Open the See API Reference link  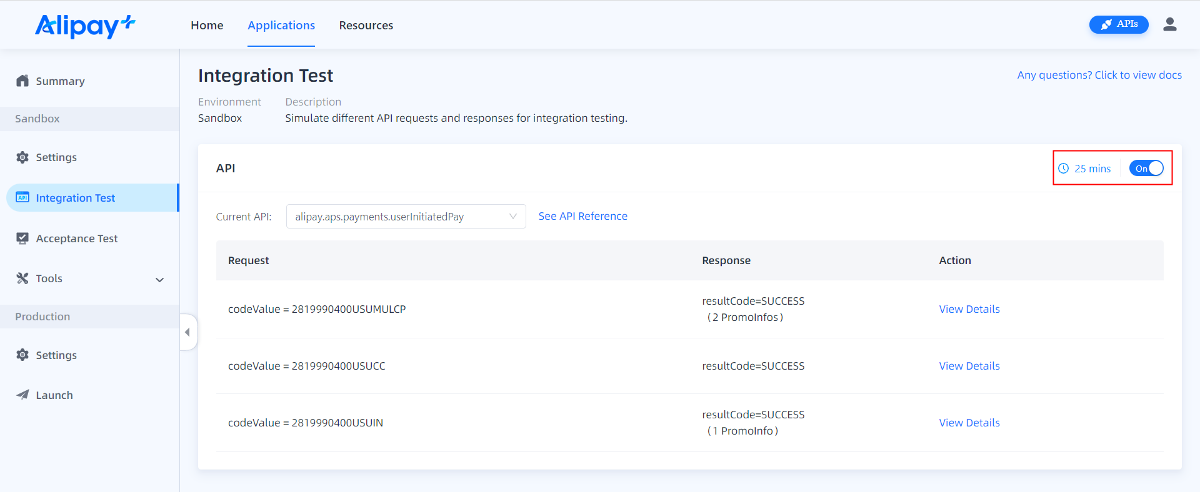click(x=582, y=216)
